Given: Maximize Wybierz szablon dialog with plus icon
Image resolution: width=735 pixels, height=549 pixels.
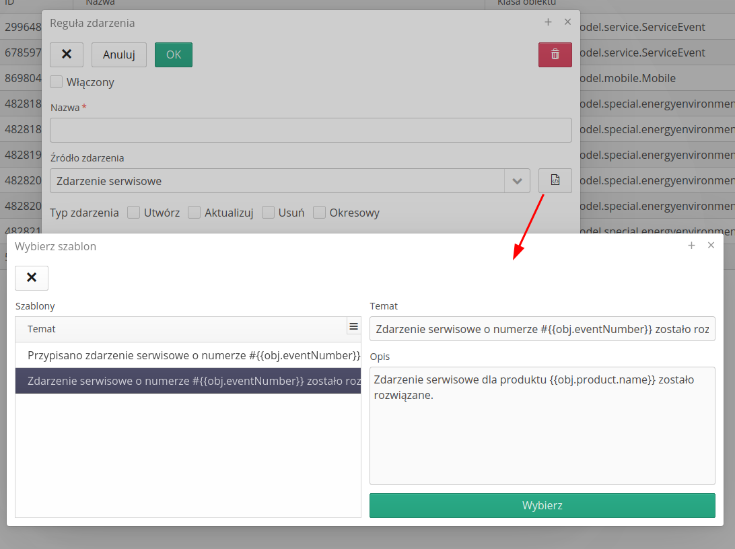Looking at the screenshot, I should click(x=691, y=246).
